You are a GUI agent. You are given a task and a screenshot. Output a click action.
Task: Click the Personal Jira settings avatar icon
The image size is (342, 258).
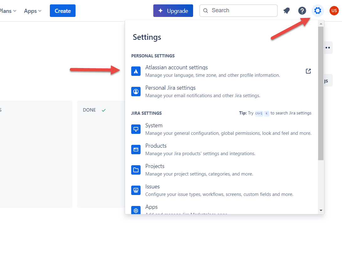coord(136,92)
